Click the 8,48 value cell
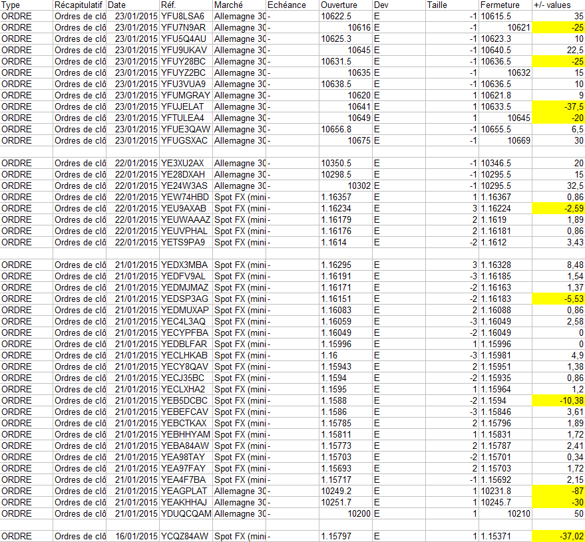This screenshot has width=585, height=542. 558,265
